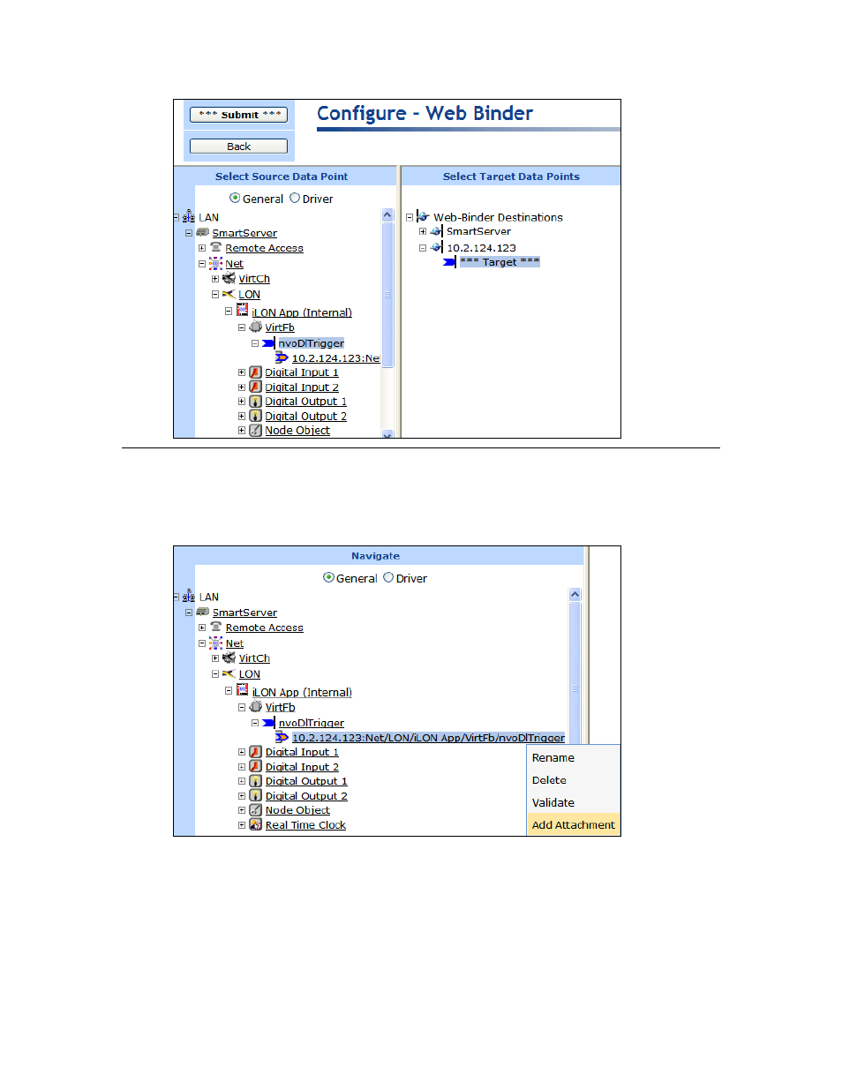Viewport: 842px width, 1090px height.
Task: Click Target data point arrow icon
Action: pyautogui.click(x=449, y=262)
